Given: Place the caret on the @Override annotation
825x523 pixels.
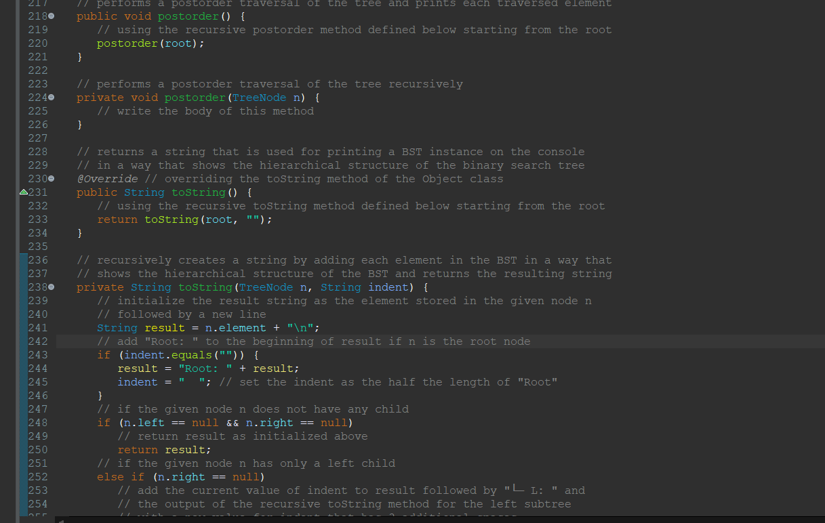Looking at the screenshot, I should 106,178.
